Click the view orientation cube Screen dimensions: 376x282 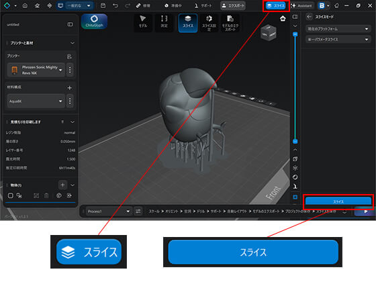[x=269, y=33]
